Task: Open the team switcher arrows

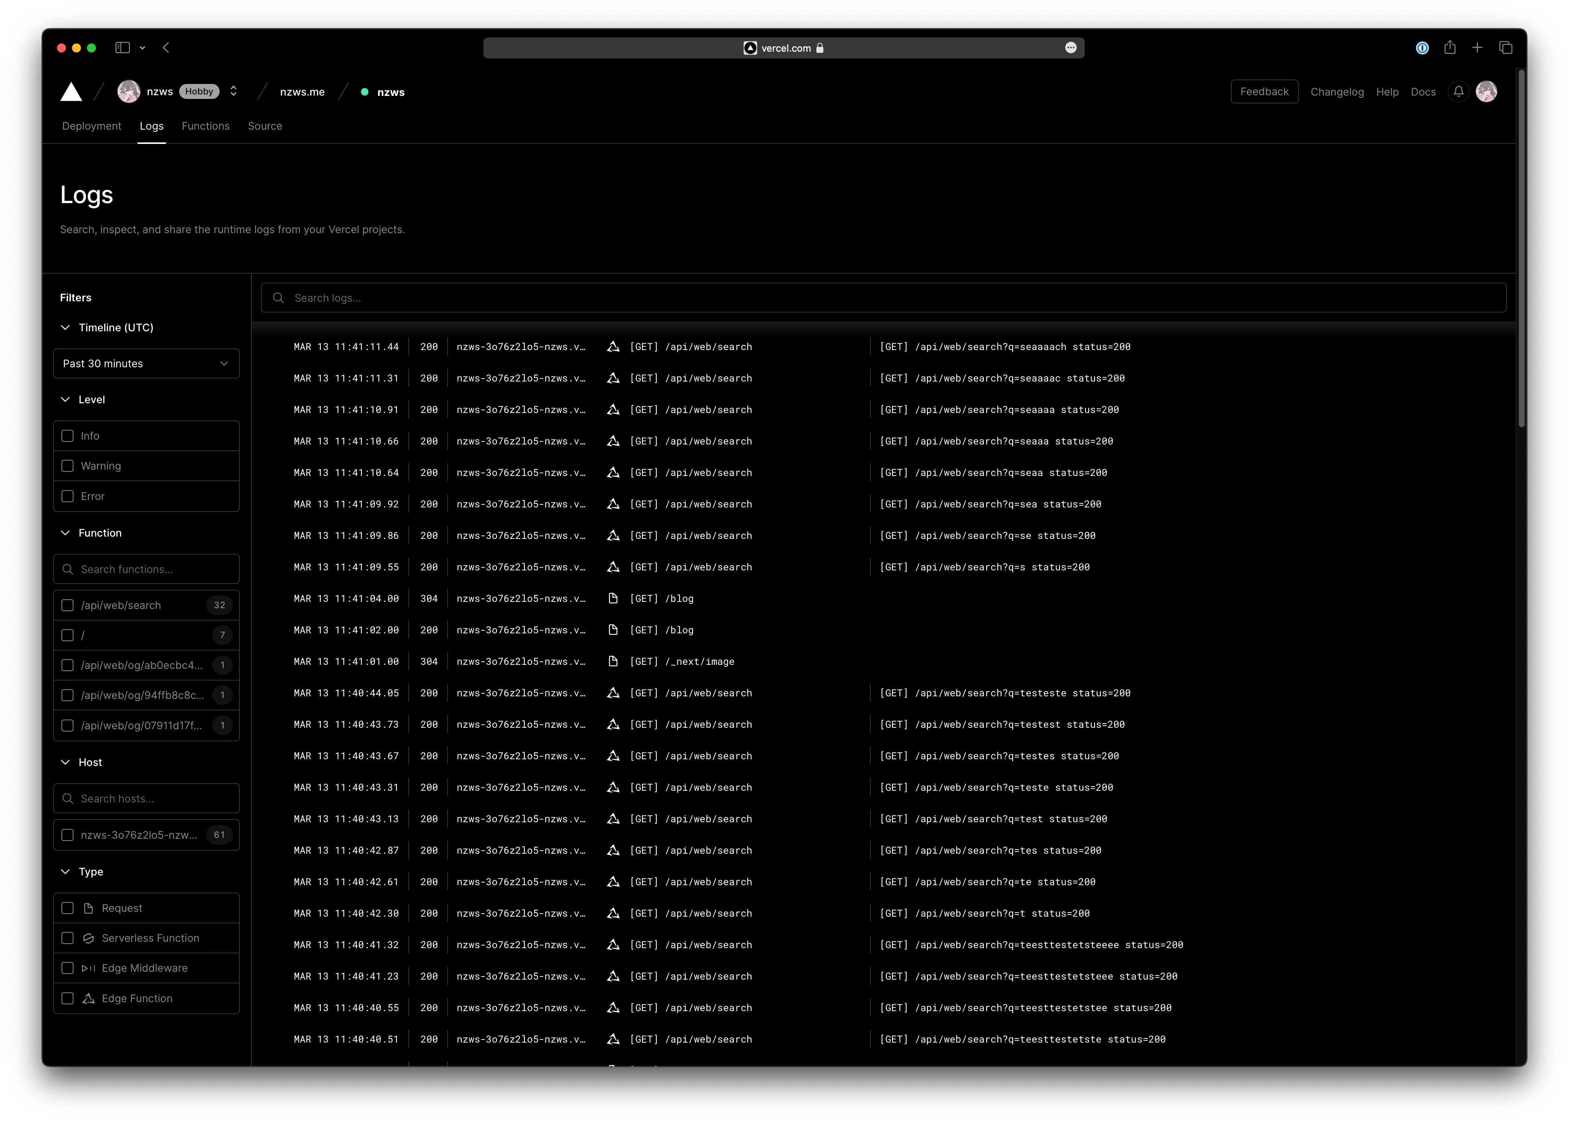Action: point(234,91)
